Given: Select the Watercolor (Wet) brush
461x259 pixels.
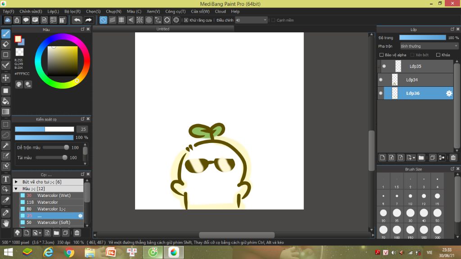Looking at the screenshot, I should point(51,195).
